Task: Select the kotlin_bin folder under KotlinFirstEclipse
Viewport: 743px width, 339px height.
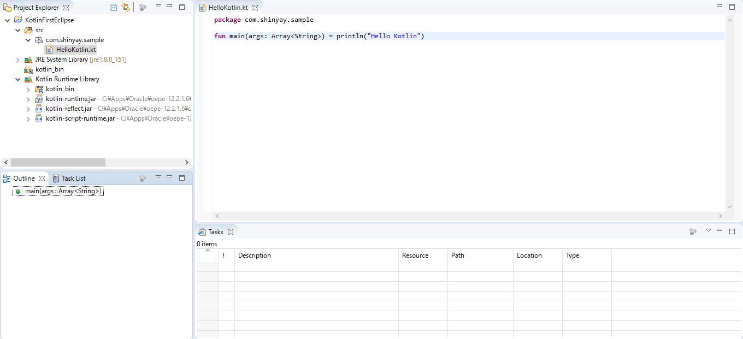Action: click(x=50, y=69)
